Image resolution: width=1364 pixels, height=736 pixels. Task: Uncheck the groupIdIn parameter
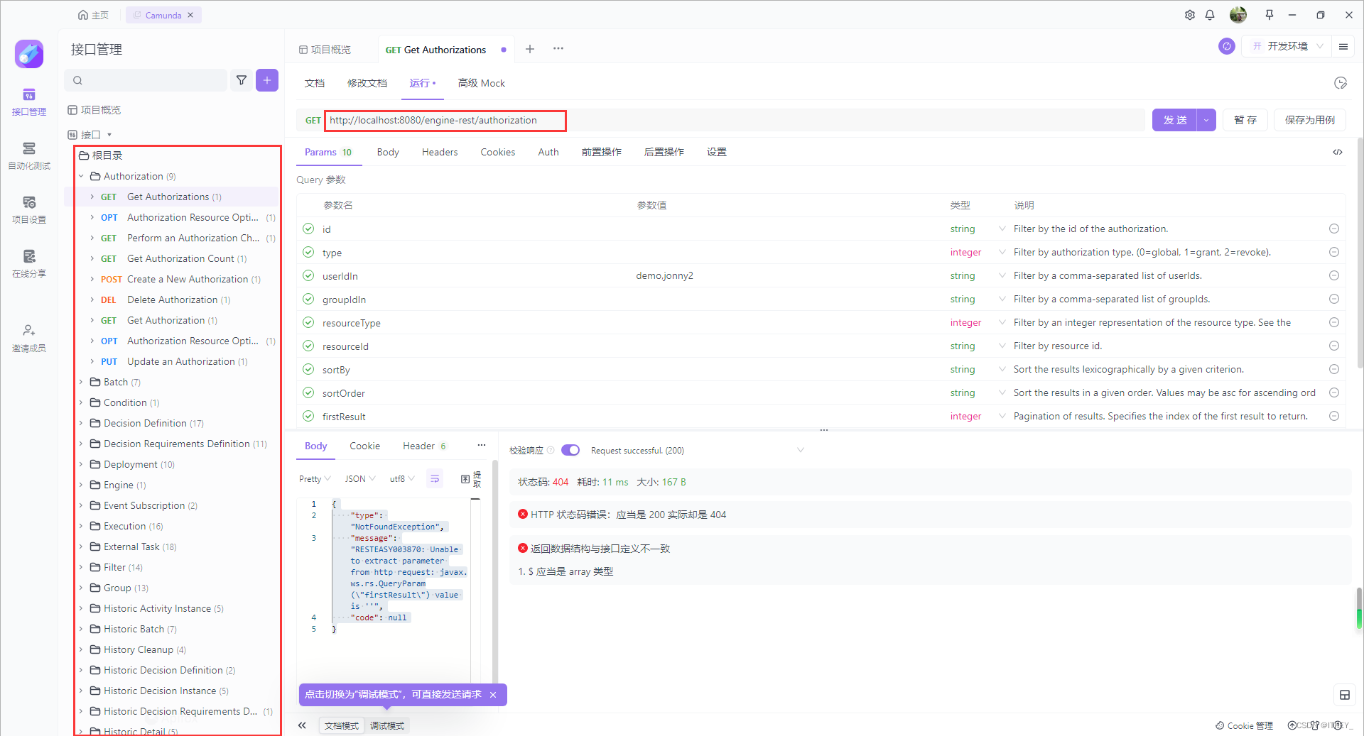pyautogui.click(x=308, y=299)
